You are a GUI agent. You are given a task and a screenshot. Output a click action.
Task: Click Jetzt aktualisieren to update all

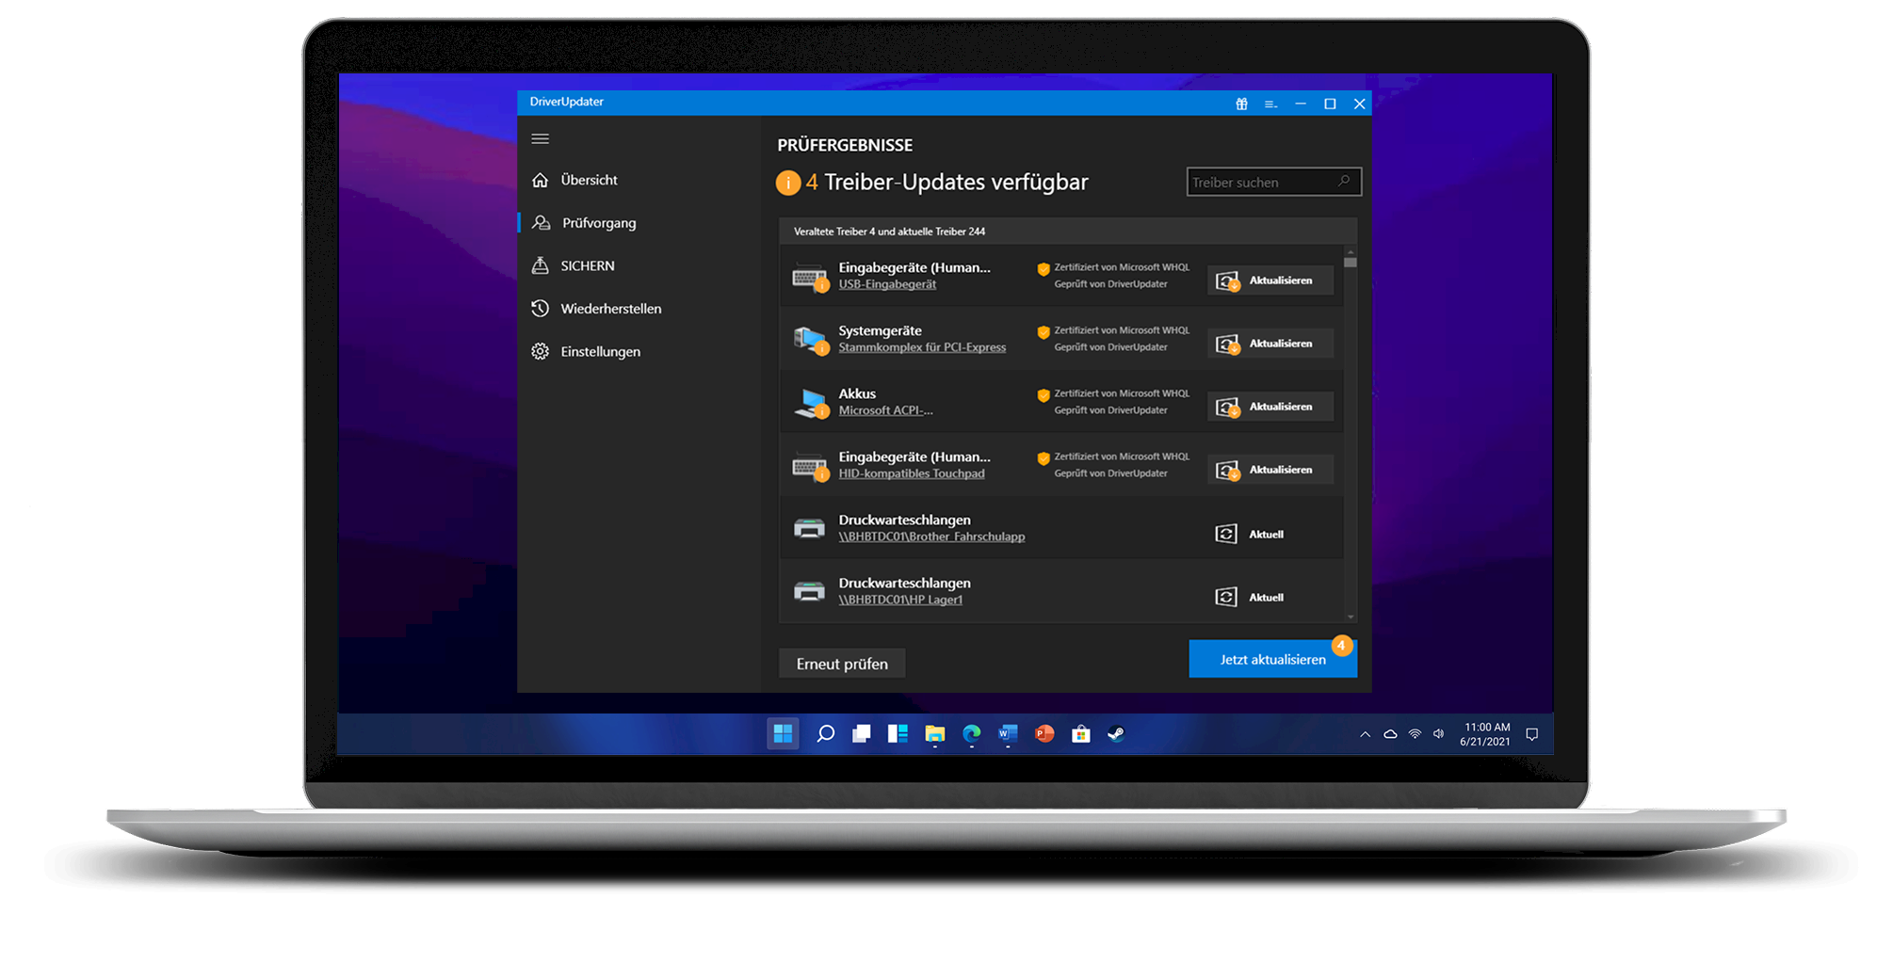click(1271, 659)
